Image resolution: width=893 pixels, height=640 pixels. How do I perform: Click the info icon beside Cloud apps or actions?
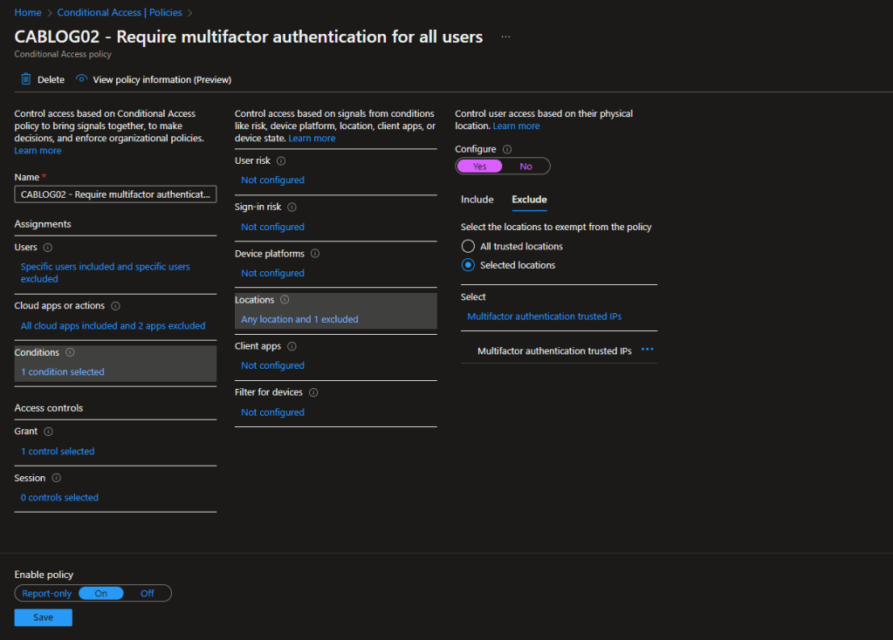tap(115, 306)
